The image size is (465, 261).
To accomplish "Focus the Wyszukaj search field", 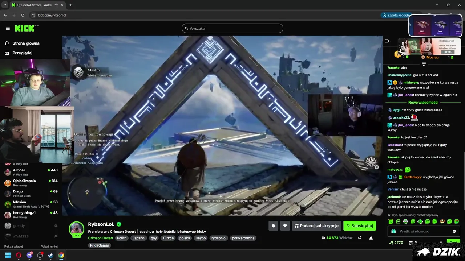I will coord(232,28).
